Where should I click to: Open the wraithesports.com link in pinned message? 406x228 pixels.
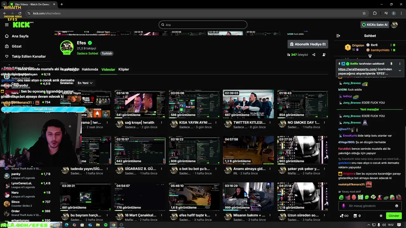click(x=357, y=69)
